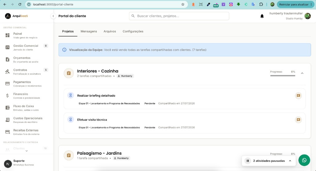316x171 pixels.
Task: Open Pagamentos card icon
Action: tap(7, 84)
